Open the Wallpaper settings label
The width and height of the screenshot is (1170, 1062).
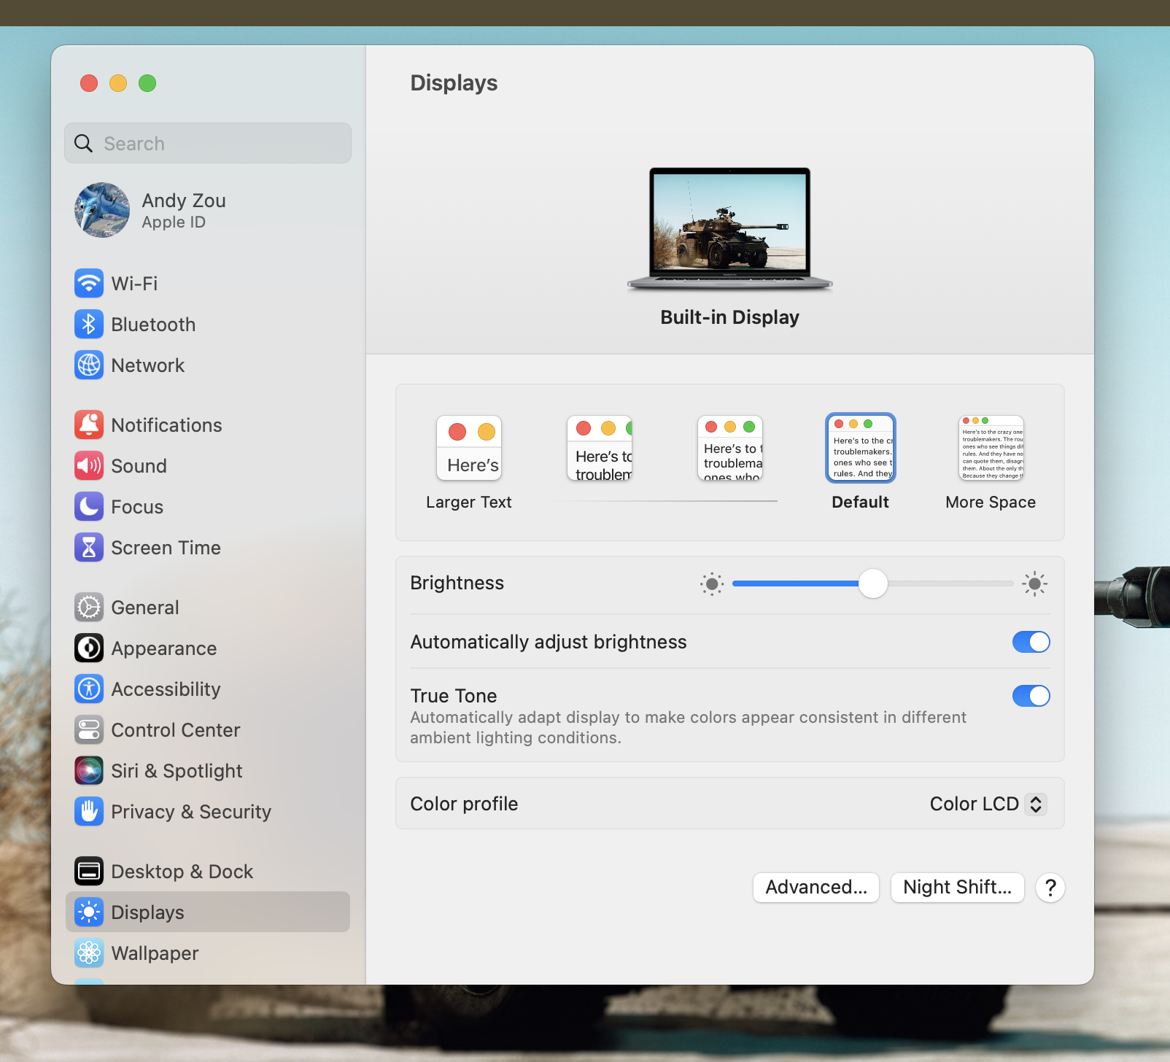pyautogui.click(x=155, y=953)
